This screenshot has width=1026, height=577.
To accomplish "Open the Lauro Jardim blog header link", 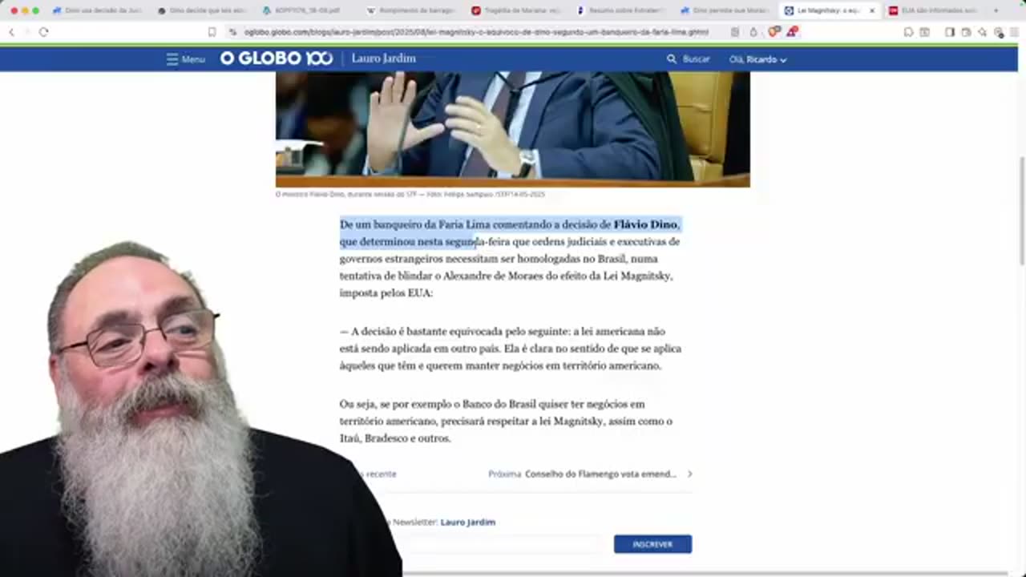I will click(383, 59).
